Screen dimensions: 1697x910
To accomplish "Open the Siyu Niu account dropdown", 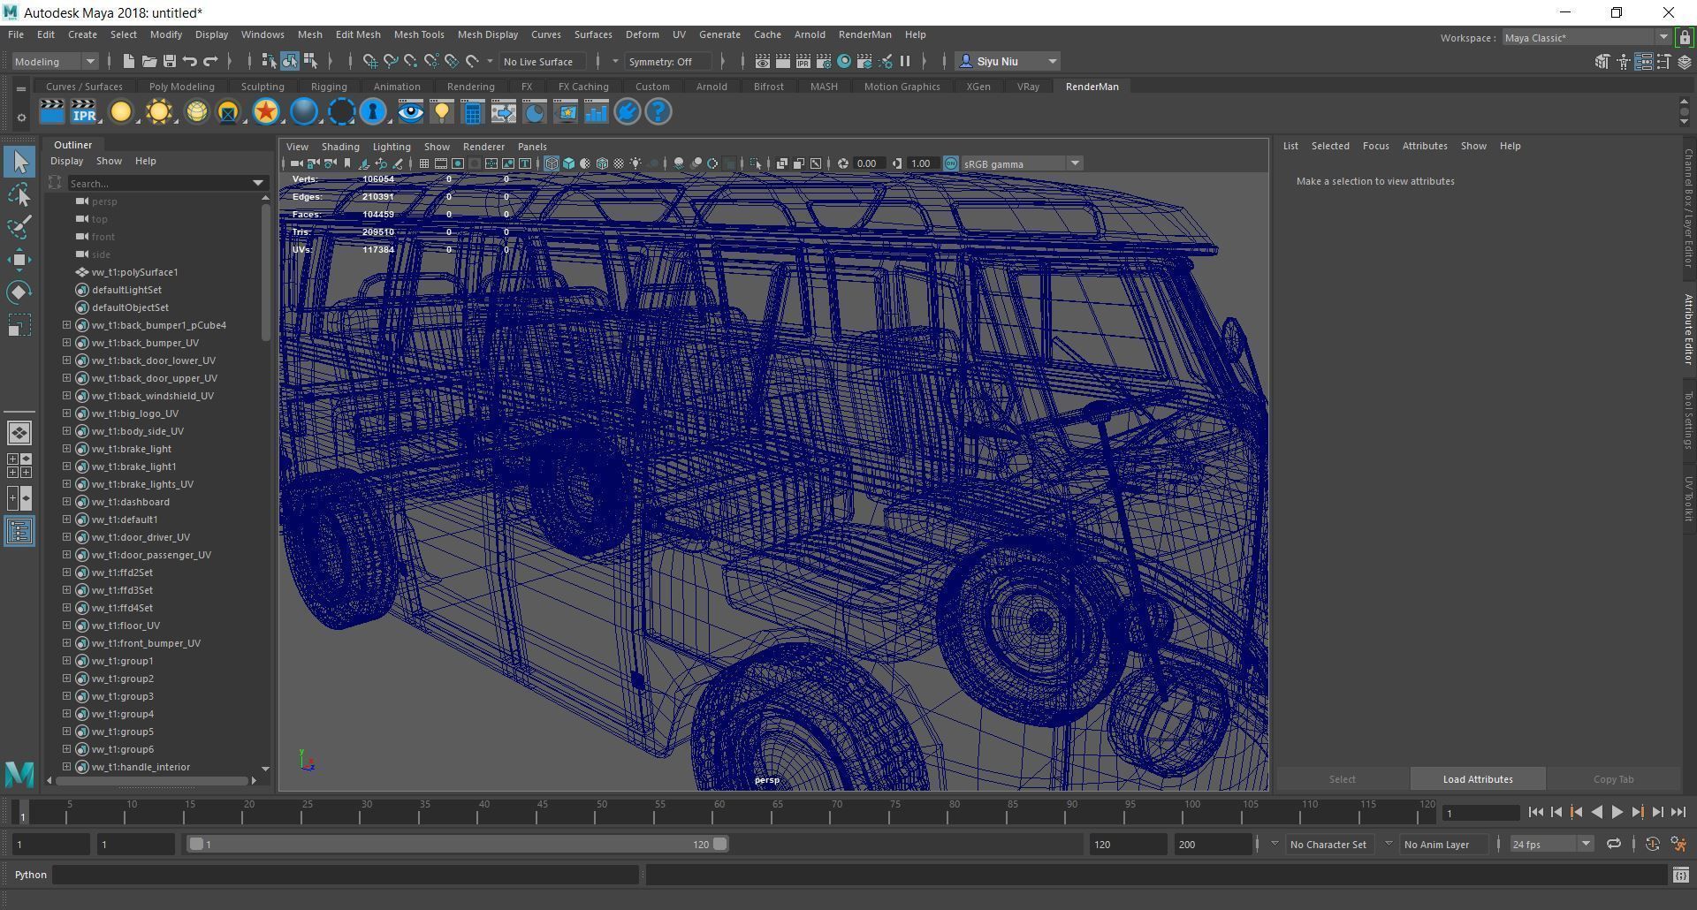I will point(1009,61).
